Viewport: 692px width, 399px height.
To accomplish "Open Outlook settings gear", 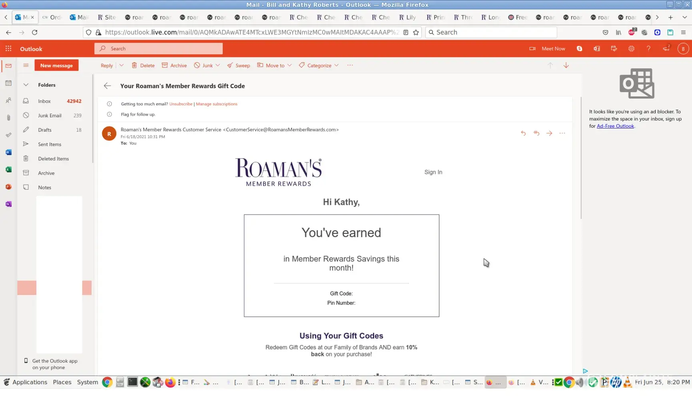I will (x=631, y=49).
